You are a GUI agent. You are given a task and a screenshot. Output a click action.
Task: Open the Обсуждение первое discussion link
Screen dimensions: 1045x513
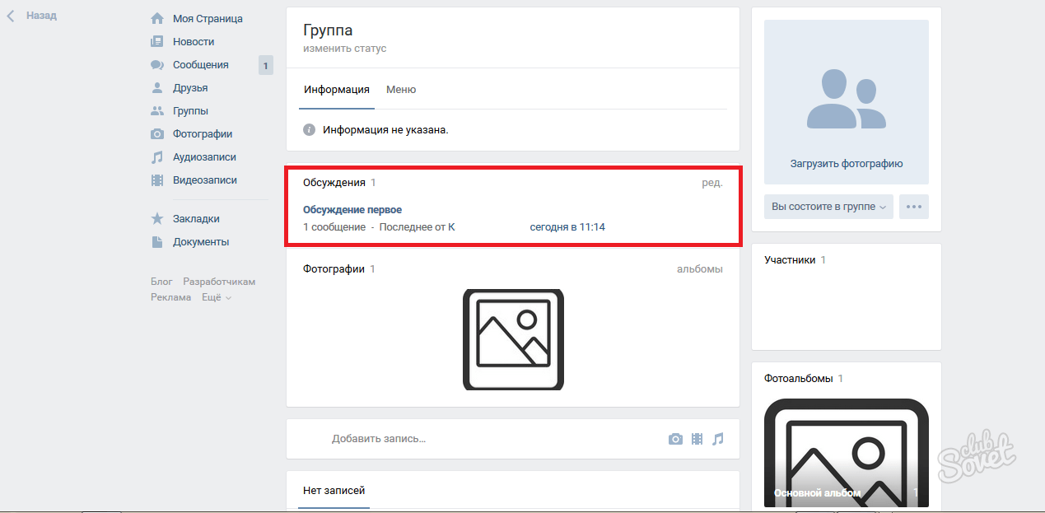352,210
